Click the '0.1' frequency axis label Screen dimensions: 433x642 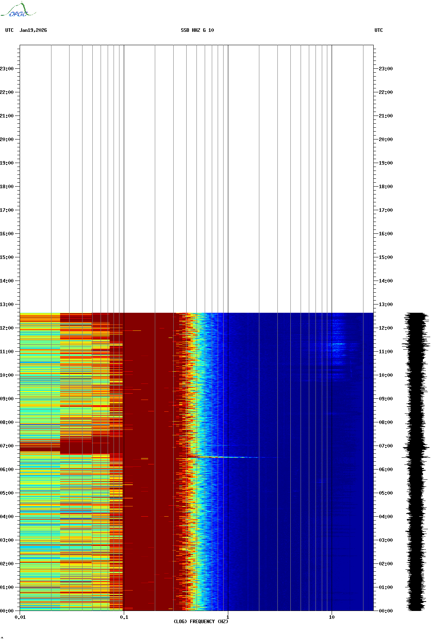[124, 617]
